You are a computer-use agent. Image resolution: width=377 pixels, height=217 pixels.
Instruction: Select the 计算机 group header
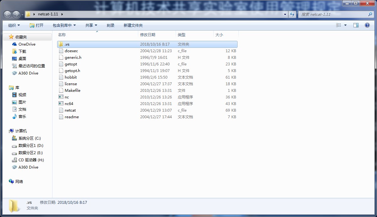(x=18, y=131)
